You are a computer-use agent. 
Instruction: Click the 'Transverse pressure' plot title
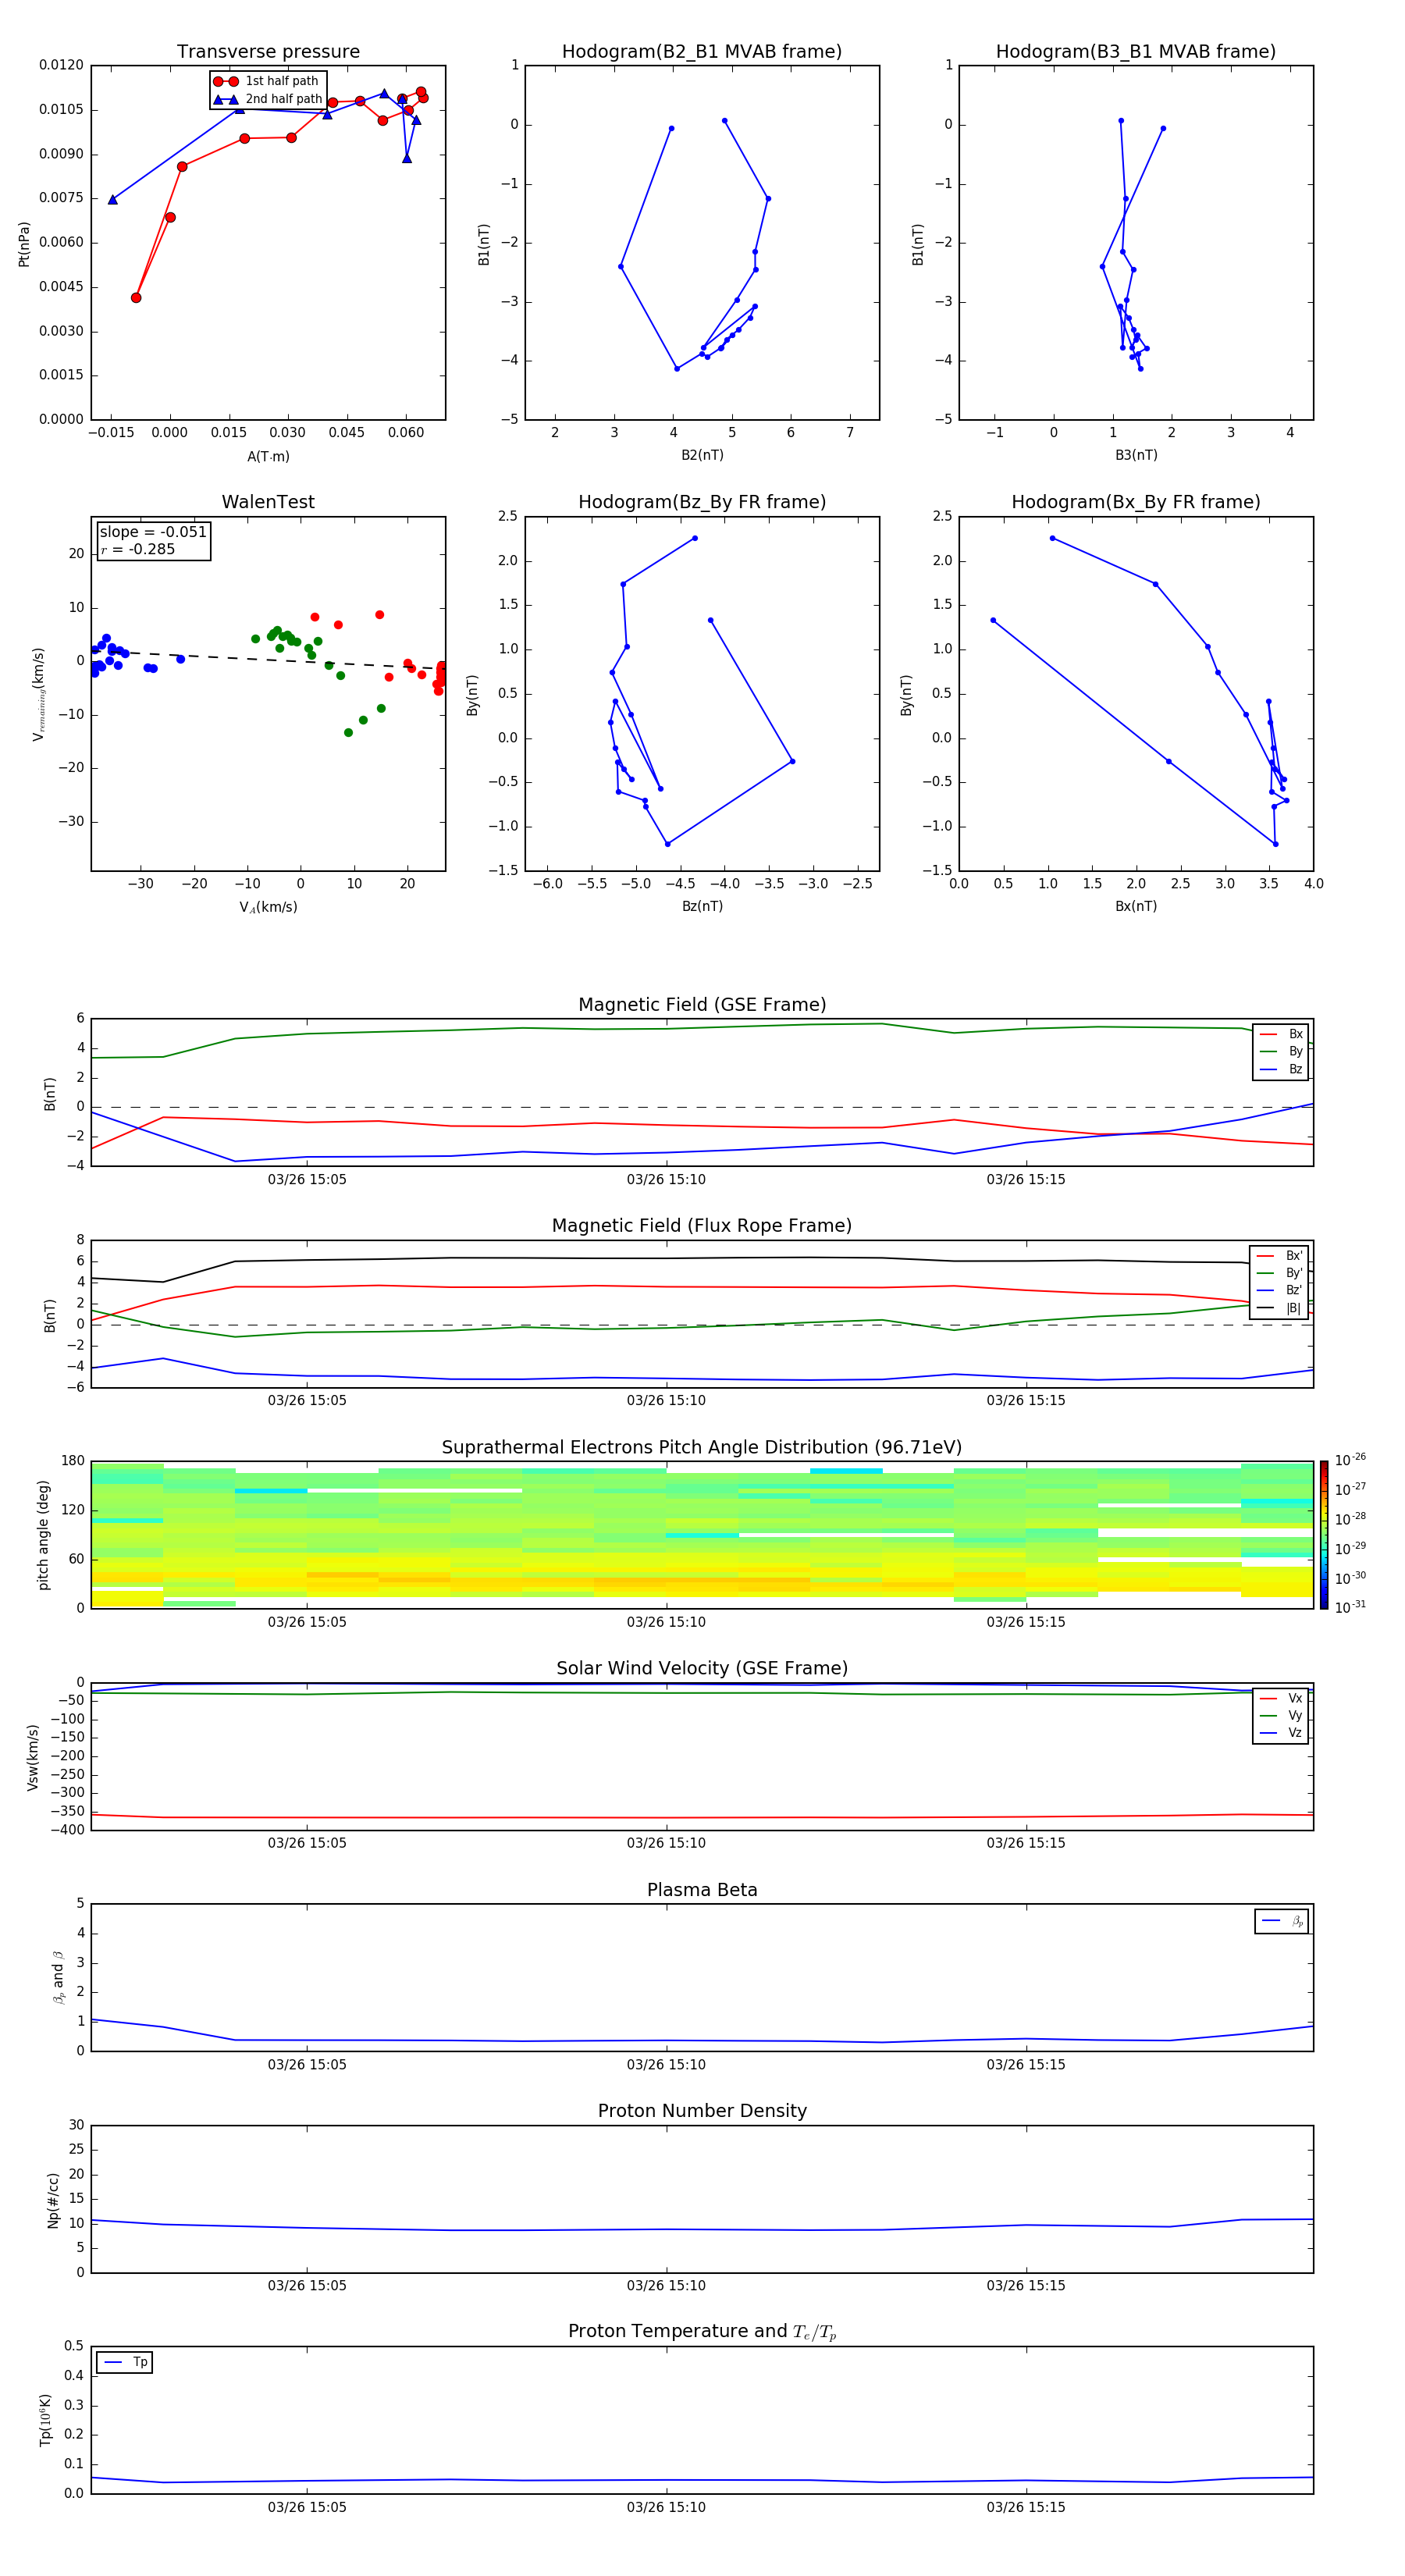268,52
